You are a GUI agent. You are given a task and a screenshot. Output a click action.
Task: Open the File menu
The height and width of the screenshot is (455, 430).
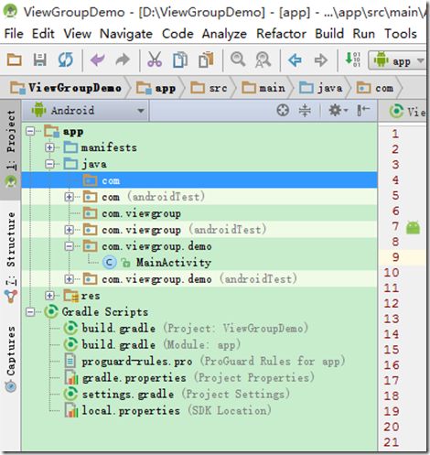click(x=14, y=33)
